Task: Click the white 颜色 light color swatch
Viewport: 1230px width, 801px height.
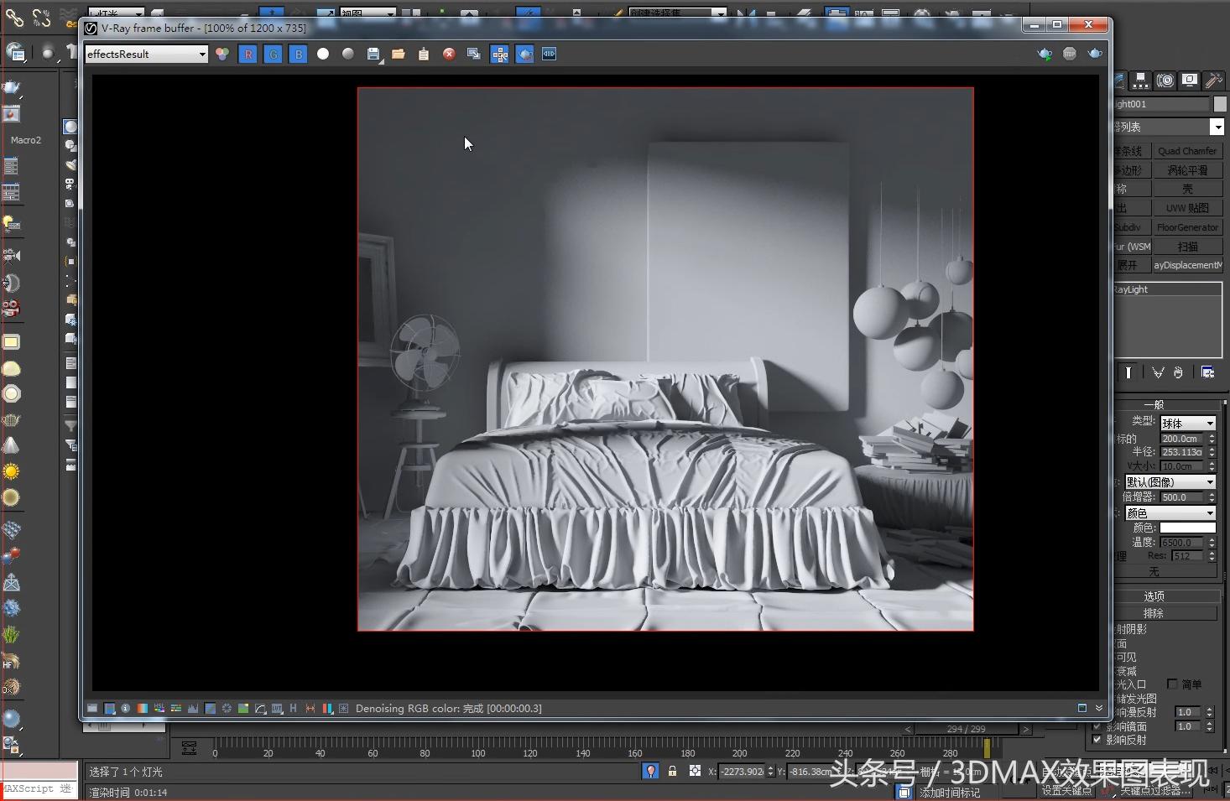Action: point(1187,528)
